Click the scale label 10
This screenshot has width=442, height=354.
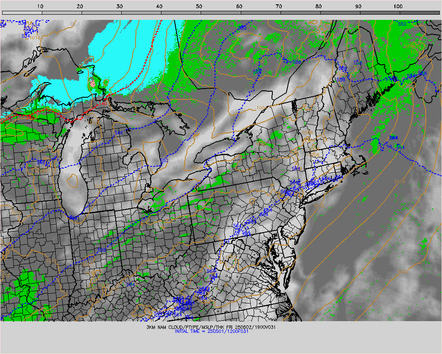40,6
